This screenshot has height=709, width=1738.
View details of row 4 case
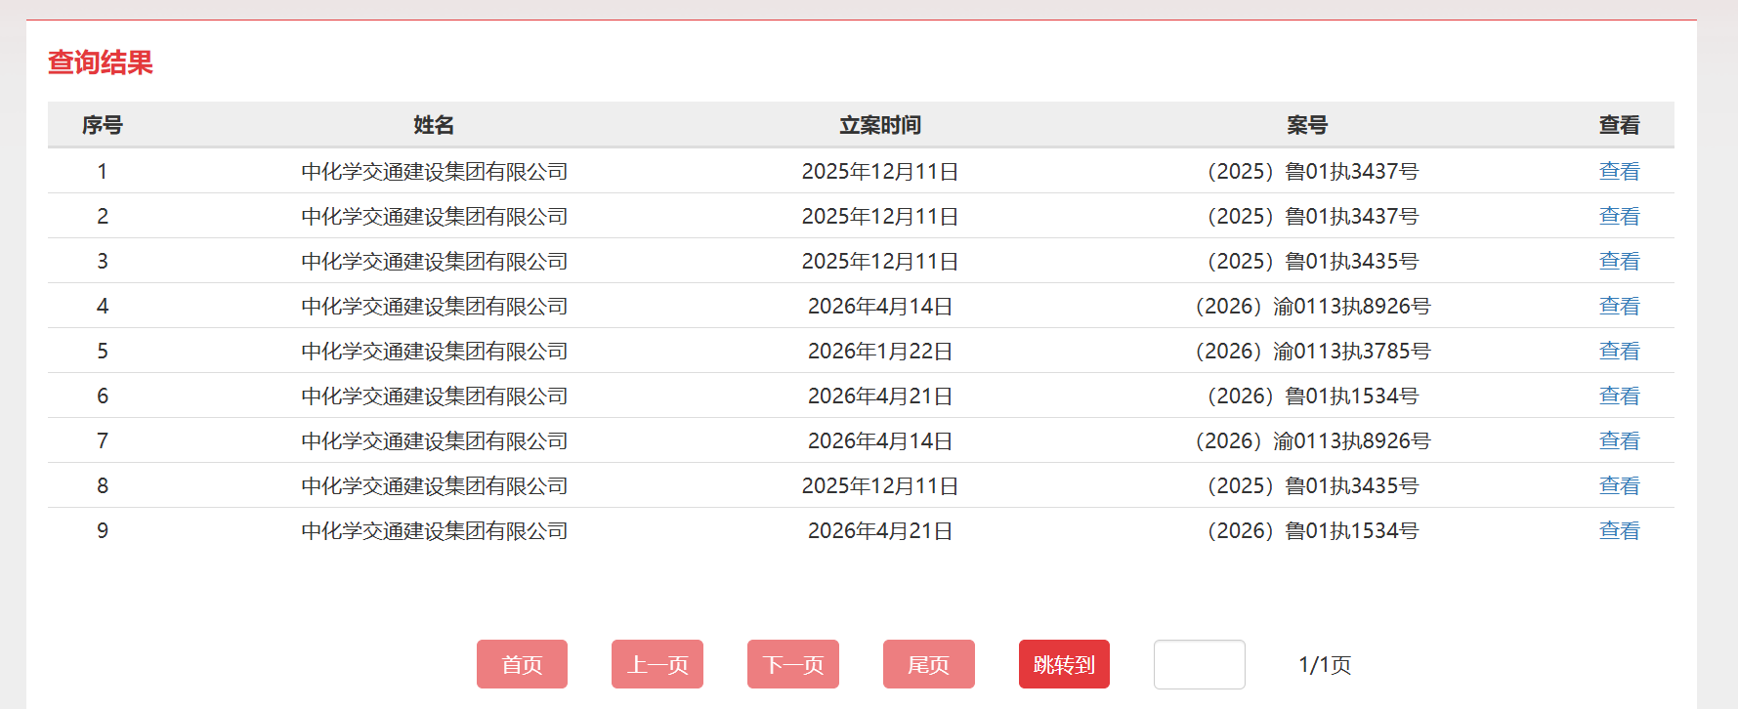[1619, 306]
